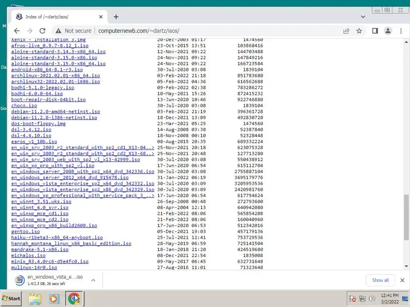Click the dsl-3.4.12.iso link
This screenshot has height=307, width=410.
point(31,130)
